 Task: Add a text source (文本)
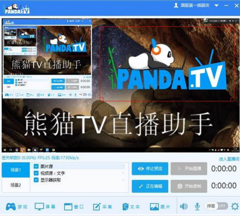pyautogui.click(x=131, y=206)
